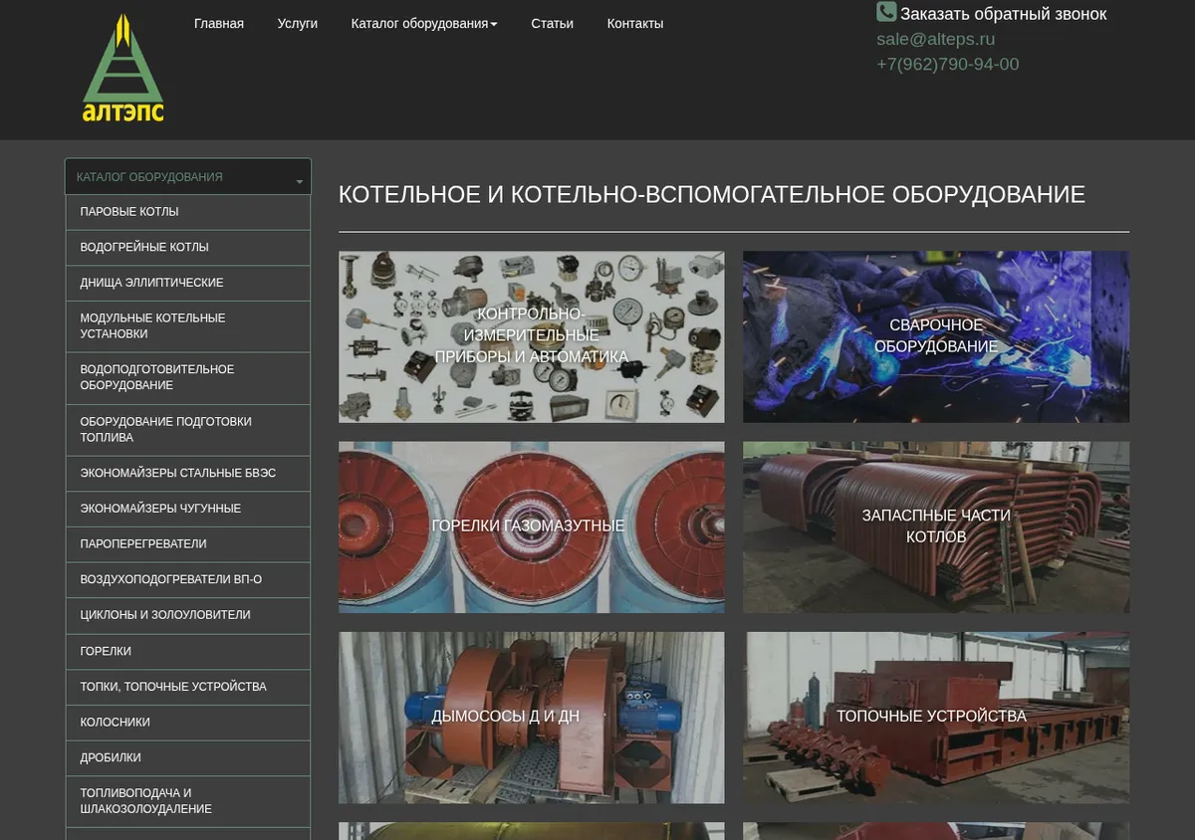Viewport: 1195px width, 840px height.
Task: Click the +7(962)790-94-00 phone number
Action: (947, 64)
